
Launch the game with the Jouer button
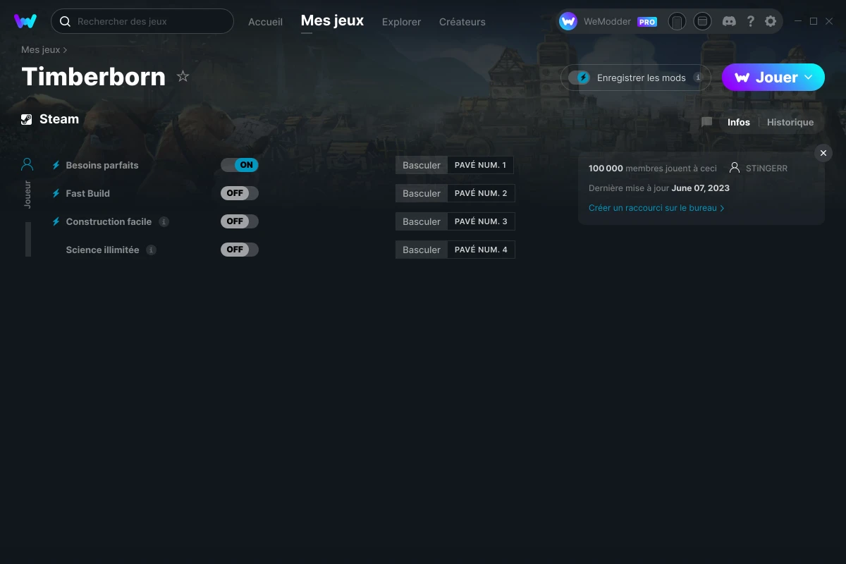(773, 78)
